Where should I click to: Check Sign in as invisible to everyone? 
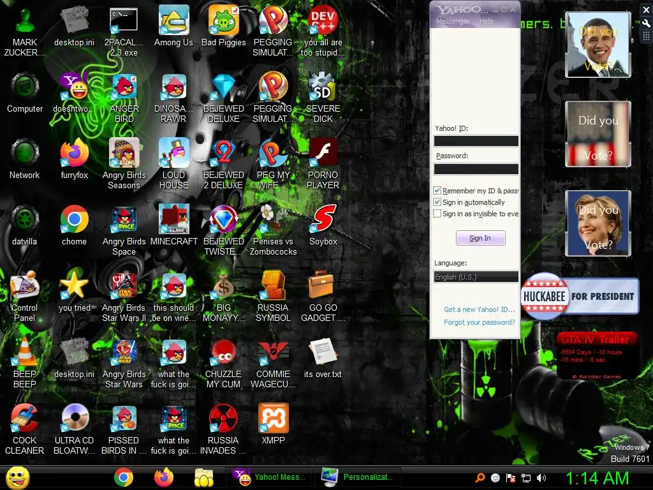437,214
